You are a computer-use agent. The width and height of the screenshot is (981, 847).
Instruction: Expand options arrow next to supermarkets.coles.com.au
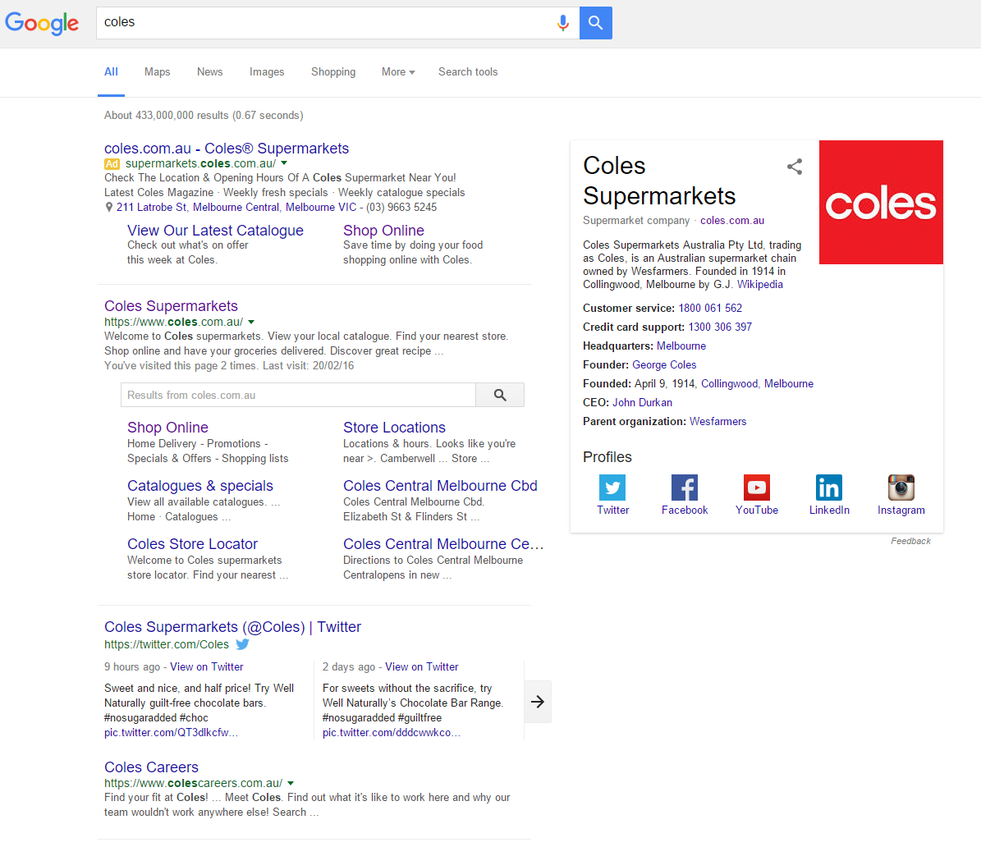point(284,163)
